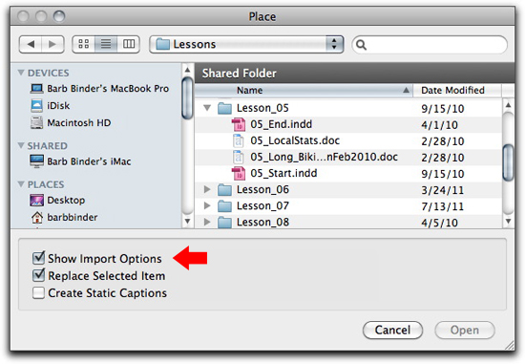The image size is (525, 364).
Task: Click the Cancel button
Action: click(x=392, y=331)
